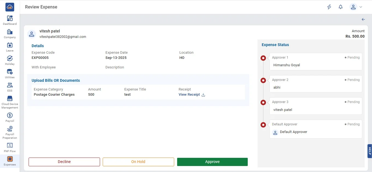372x172 pixels.
Task: Open Payroll dollar icon in sidebar
Action: click(x=10, y=115)
